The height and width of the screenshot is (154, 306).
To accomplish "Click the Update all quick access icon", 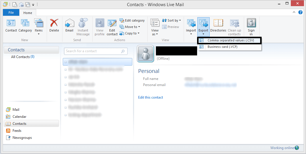I will [x=27, y=4].
